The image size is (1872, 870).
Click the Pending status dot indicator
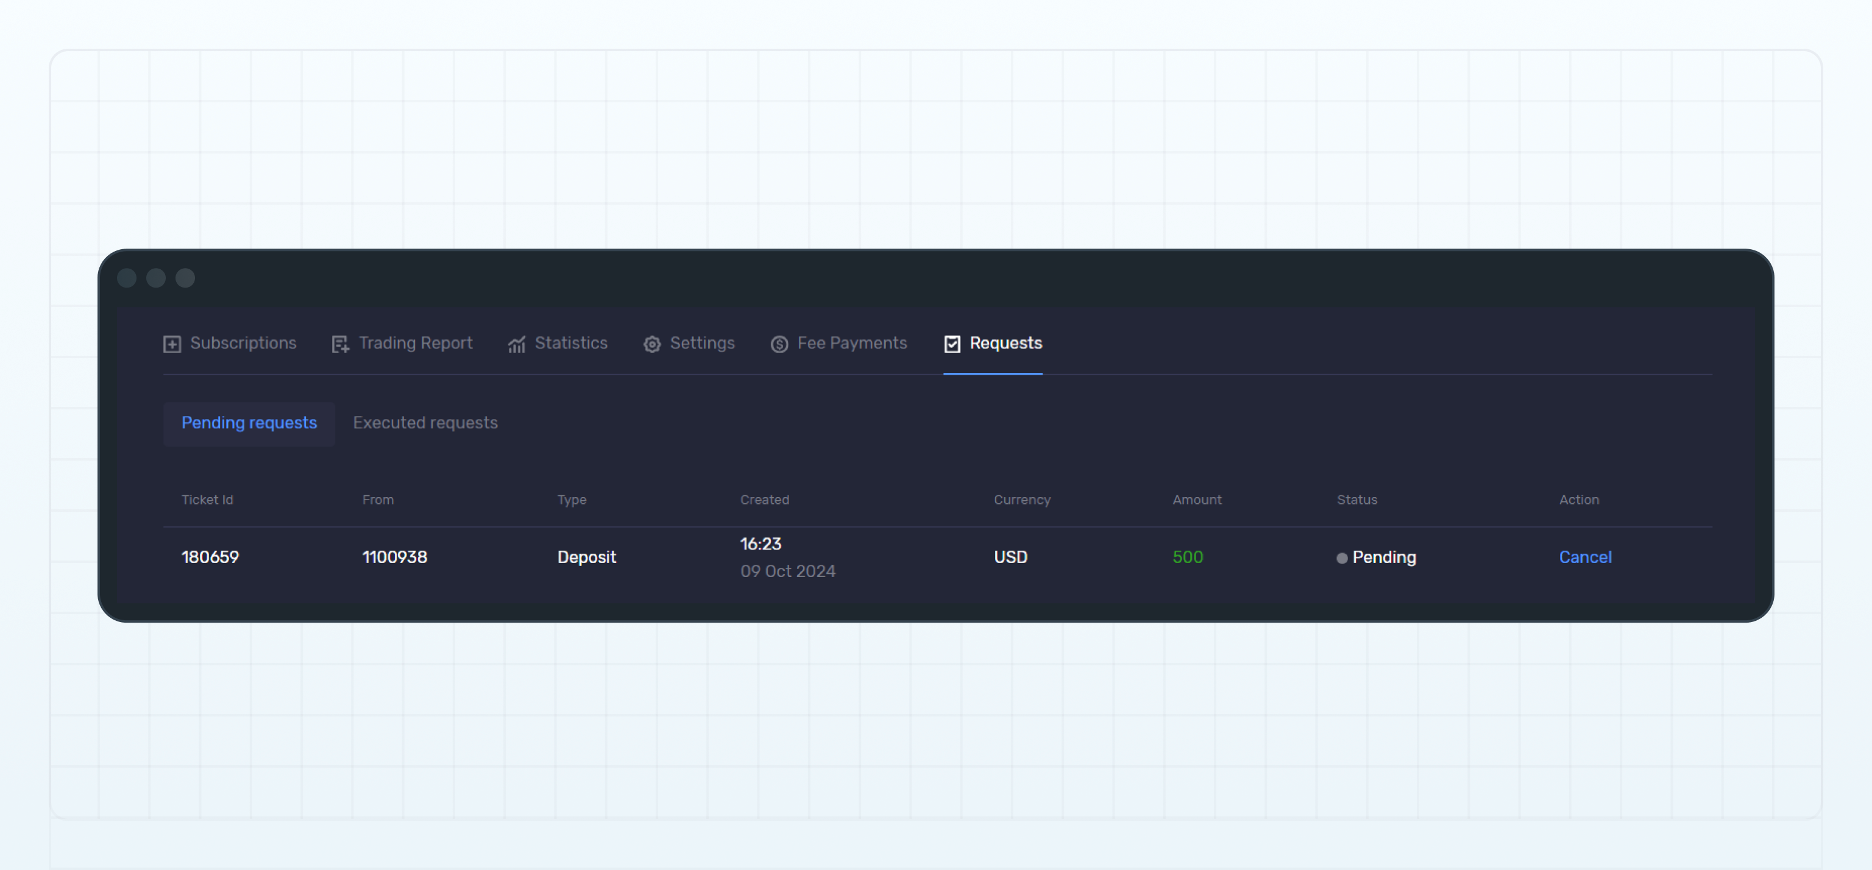point(1341,557)
